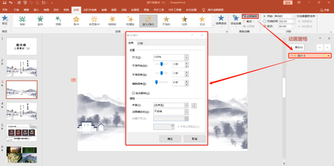Open animation pane options dropdown arrow

[x=320, y=39]
